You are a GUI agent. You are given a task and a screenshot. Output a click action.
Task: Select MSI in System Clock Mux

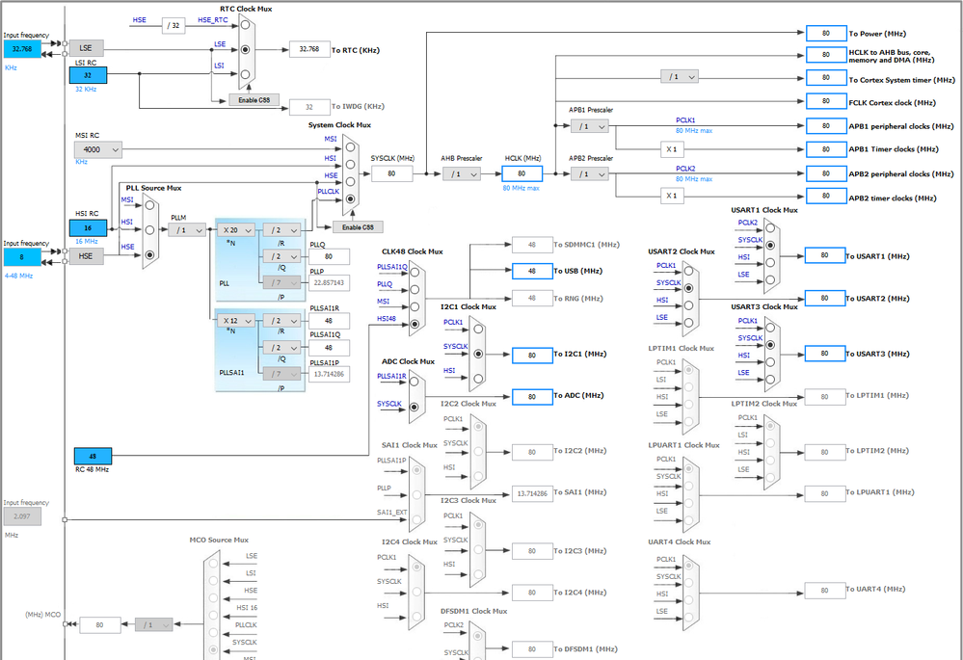pos(350,147)
